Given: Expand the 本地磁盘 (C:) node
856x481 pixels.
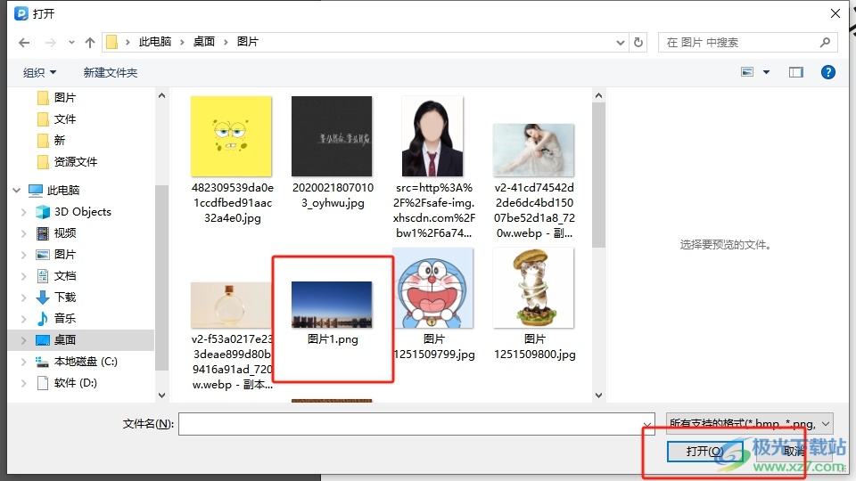Looking at the screenshot, I should click(x=24, y=362).
